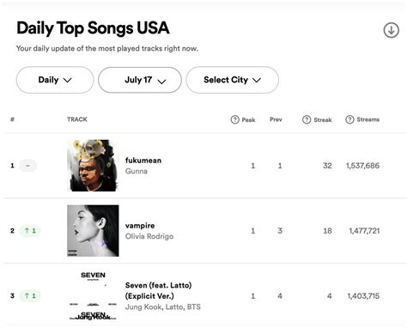Open the vampire album cover
407x328 pixels.
click(93, 230)
